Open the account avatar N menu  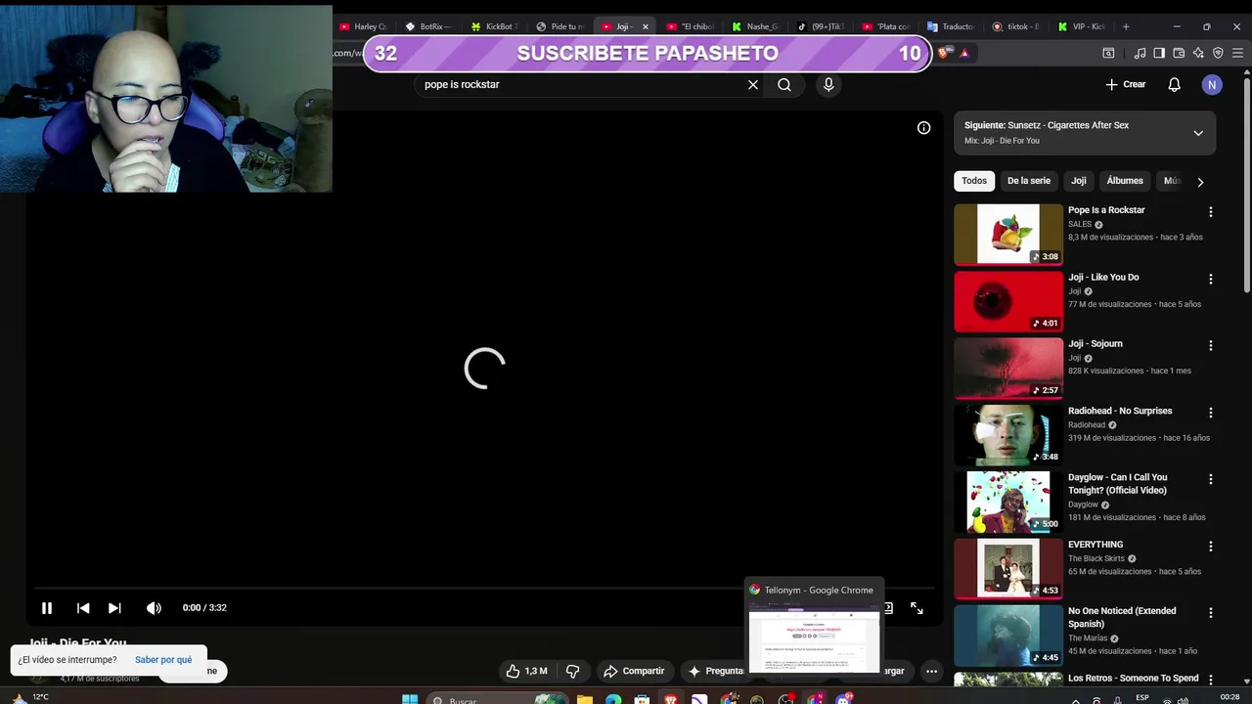1212,85
